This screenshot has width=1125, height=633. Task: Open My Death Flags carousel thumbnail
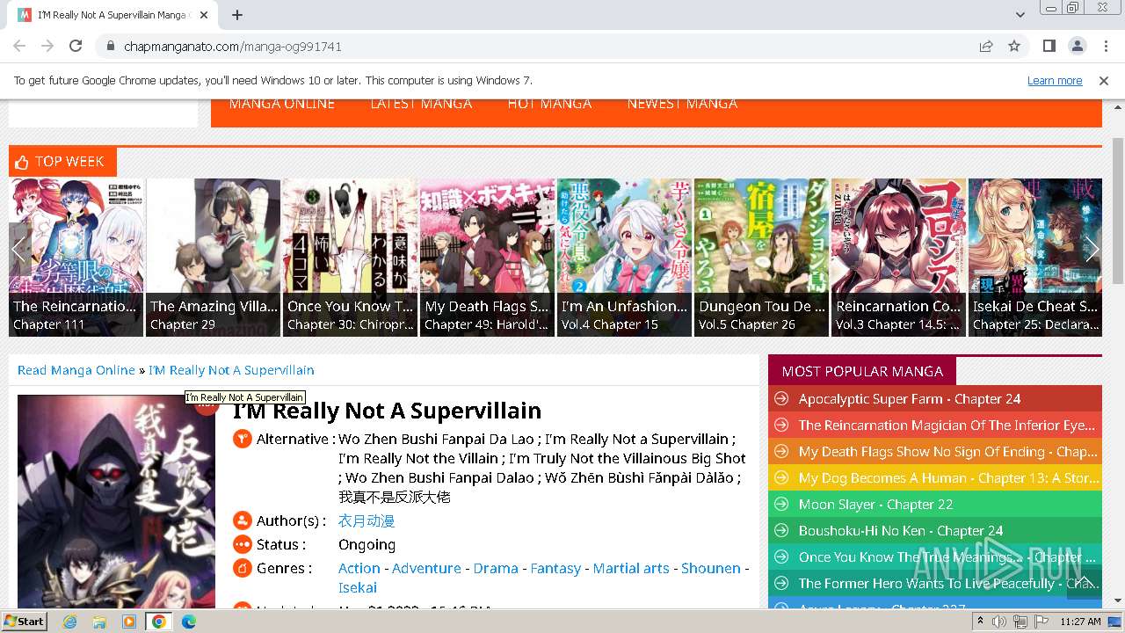click(487, 257)
